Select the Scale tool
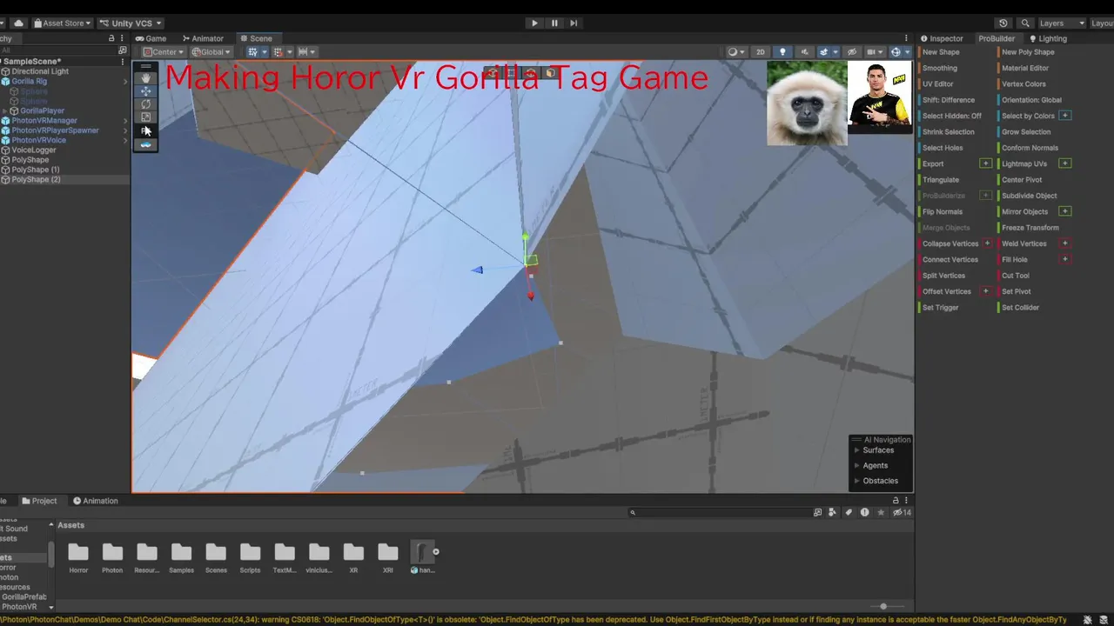This screenshot has height=626, width=1114. [145, 117]
